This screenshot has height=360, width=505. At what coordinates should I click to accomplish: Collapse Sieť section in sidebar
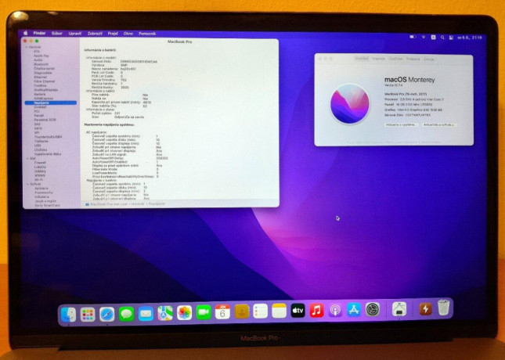click(27, 159)
